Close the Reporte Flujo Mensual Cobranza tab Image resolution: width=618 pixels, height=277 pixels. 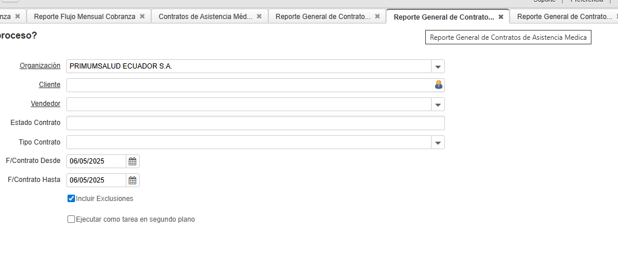(143, 17)
